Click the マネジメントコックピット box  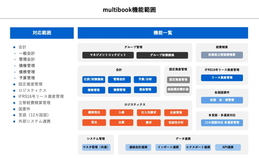click(x=108, y=55)
